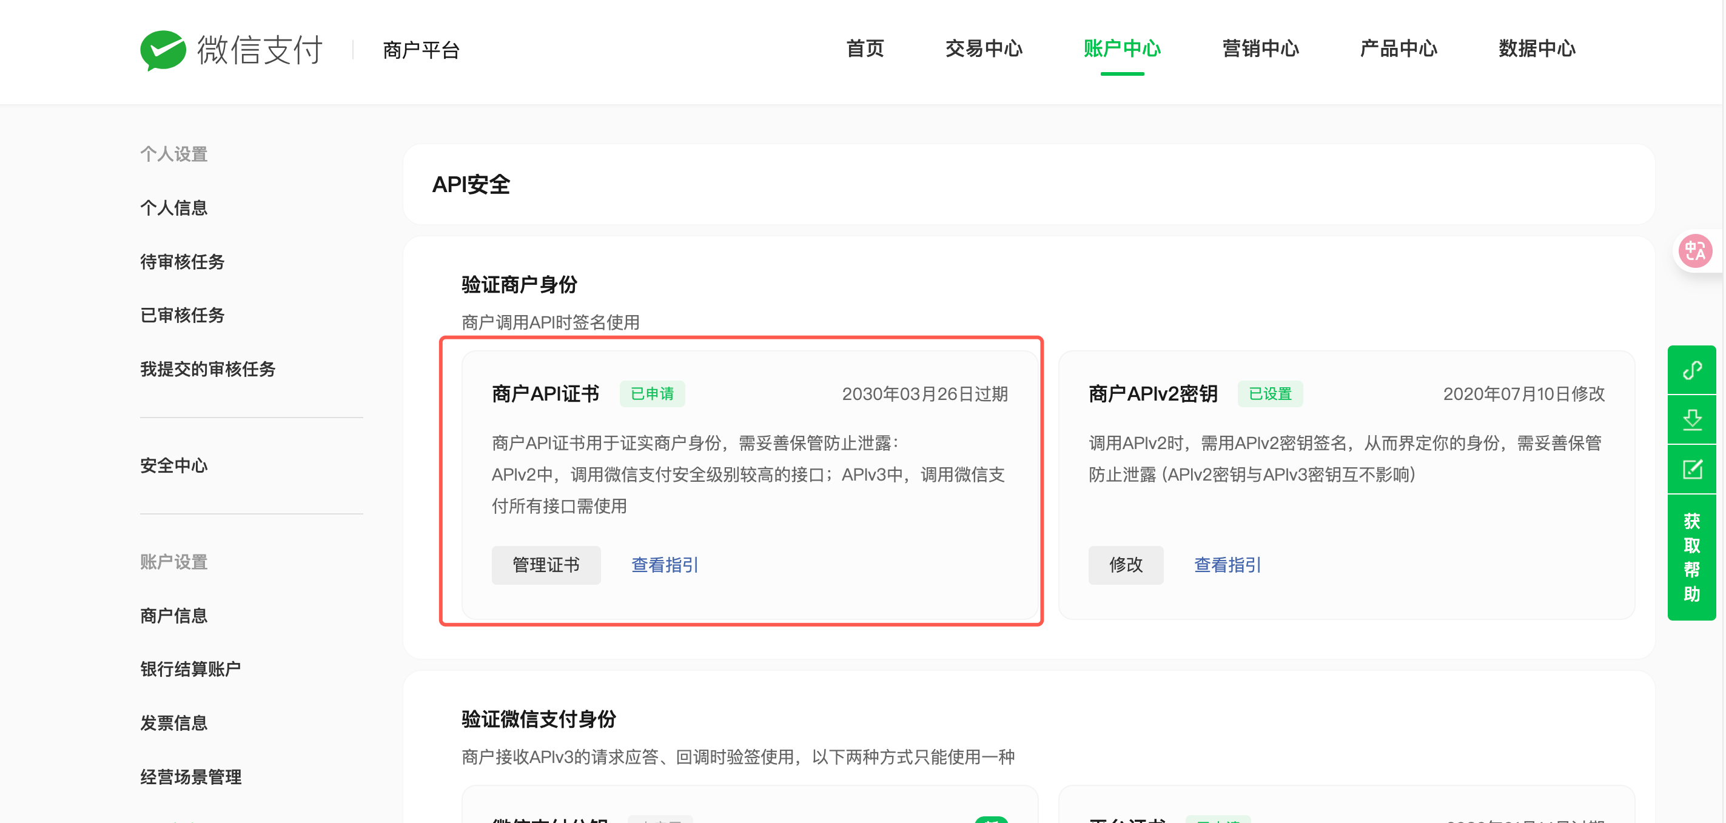Open 银行结算账户 settings
Image resolution: width=1726 pixels, height=823 pixels.
(190, 668)
